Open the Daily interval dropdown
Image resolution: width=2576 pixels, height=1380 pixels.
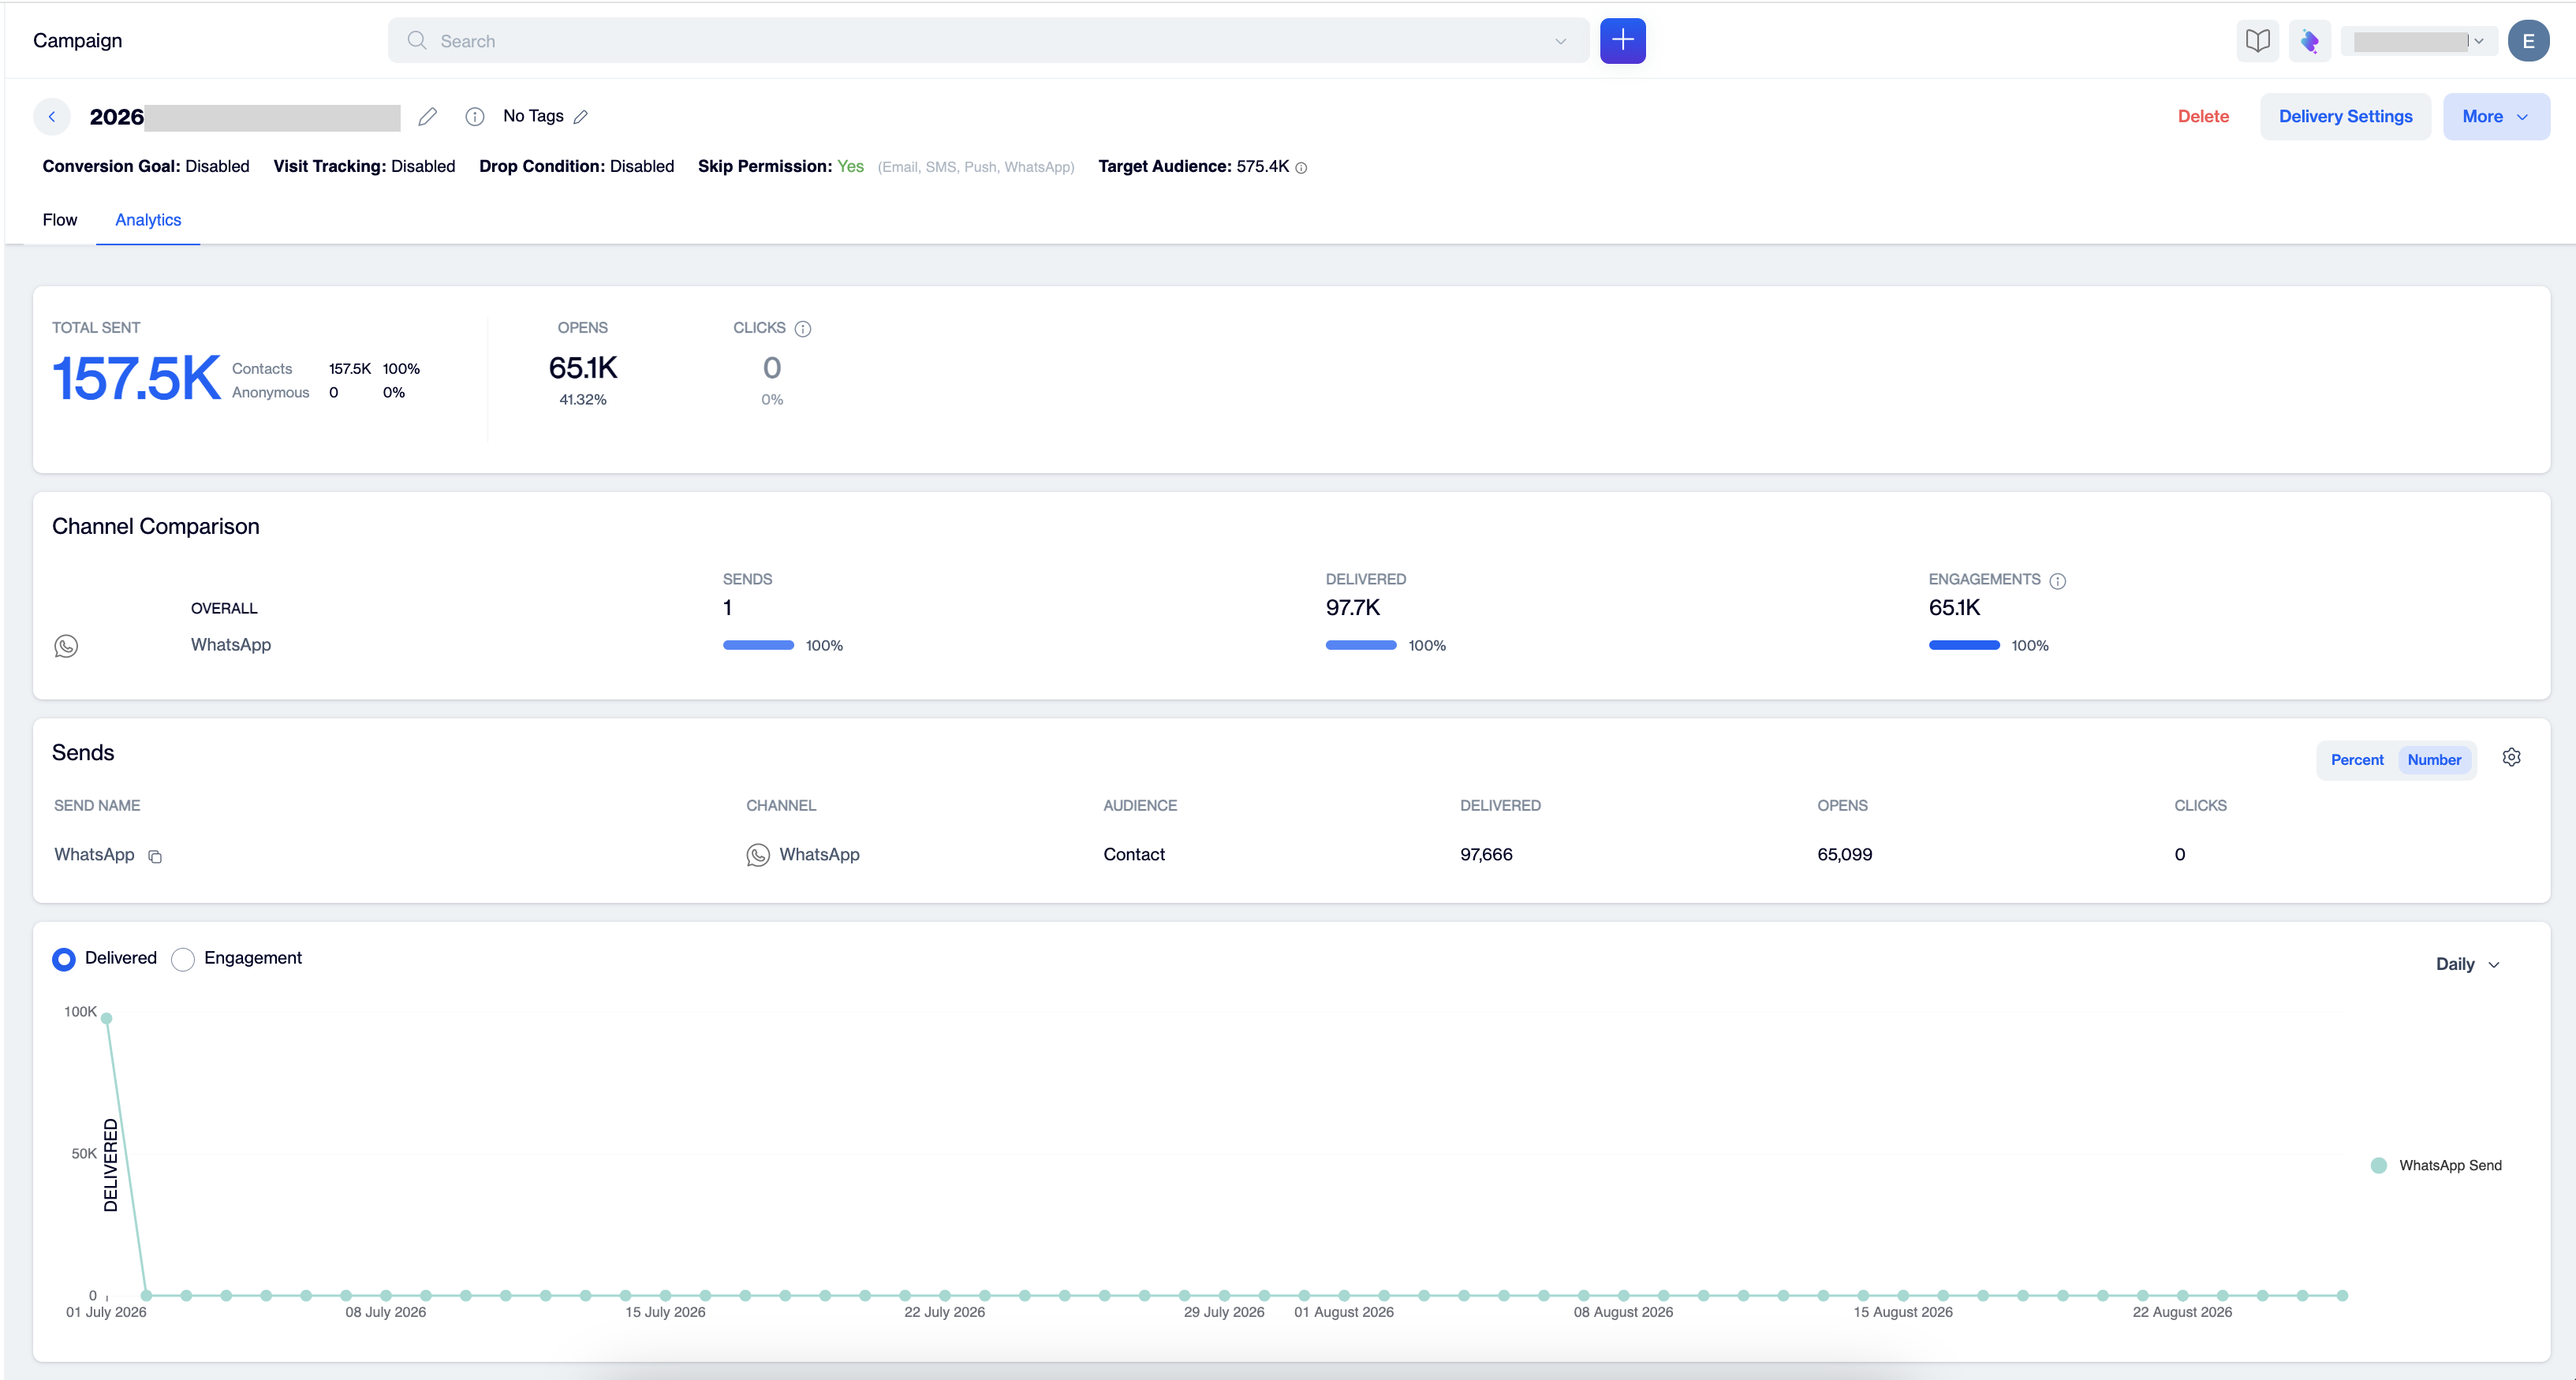[2467, 964]
